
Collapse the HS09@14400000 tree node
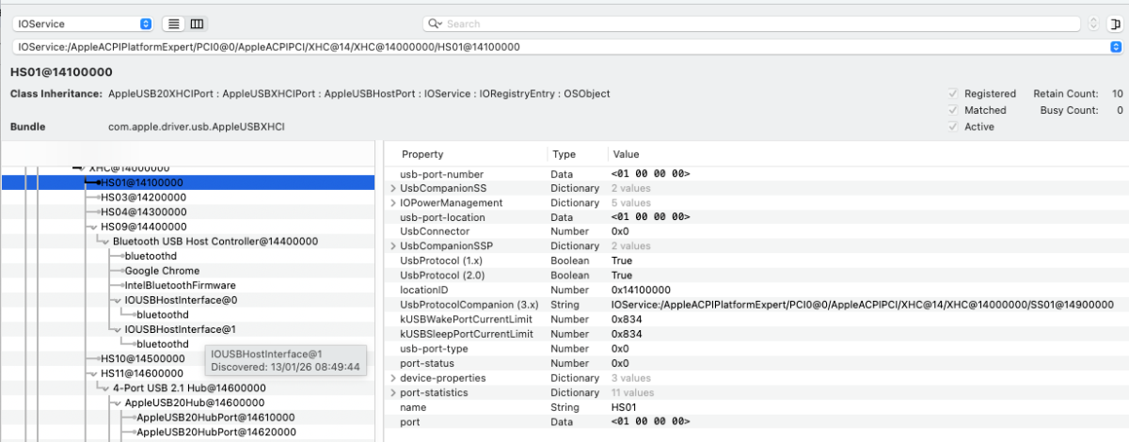92,227
